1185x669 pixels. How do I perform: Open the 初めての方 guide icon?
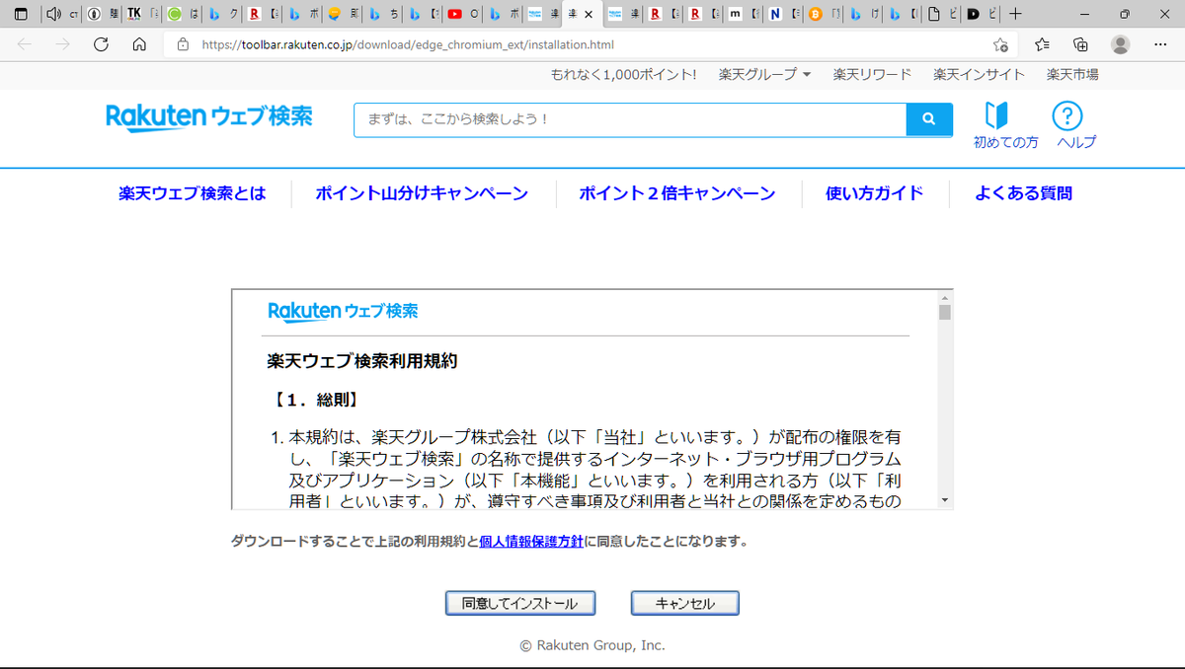(x=1005, y=125)
